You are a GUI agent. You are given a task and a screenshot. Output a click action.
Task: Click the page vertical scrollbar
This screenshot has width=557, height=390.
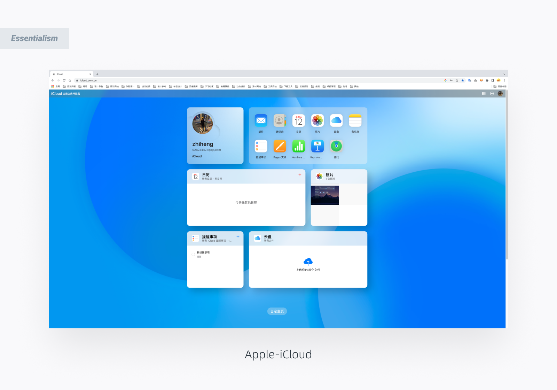point(507,175)
